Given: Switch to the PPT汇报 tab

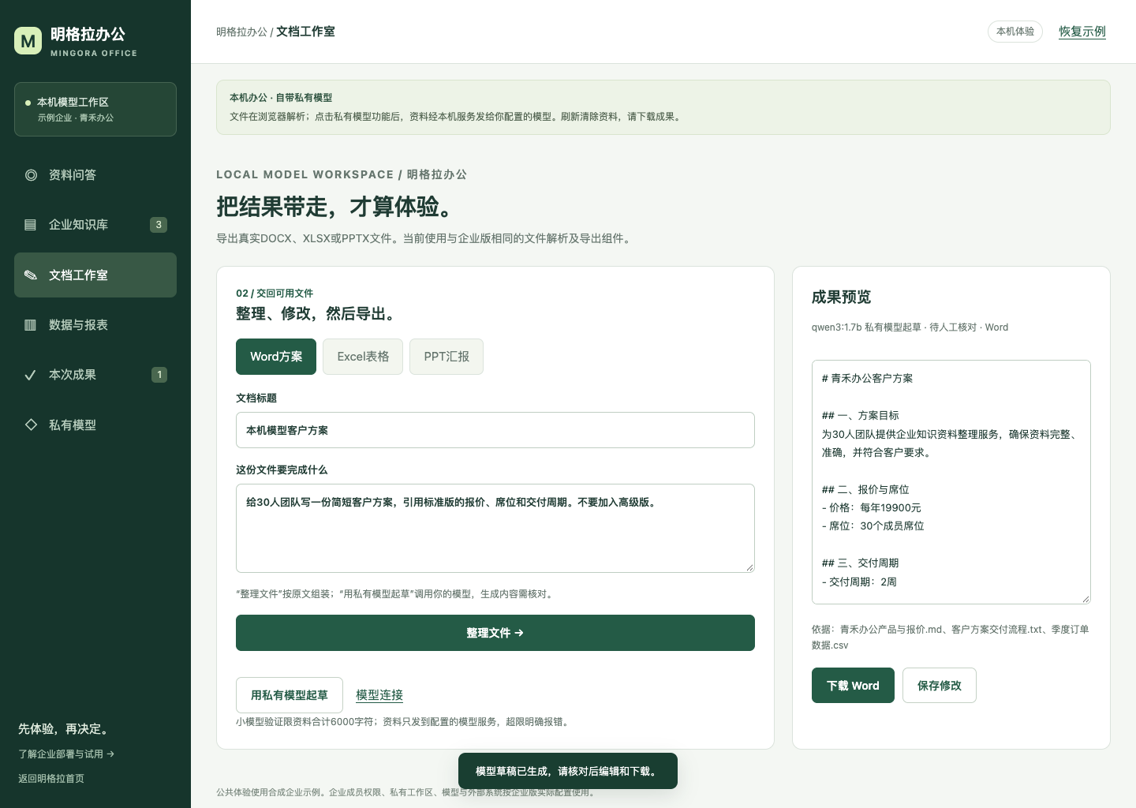Looking at the screenshot, I should 447,357.
